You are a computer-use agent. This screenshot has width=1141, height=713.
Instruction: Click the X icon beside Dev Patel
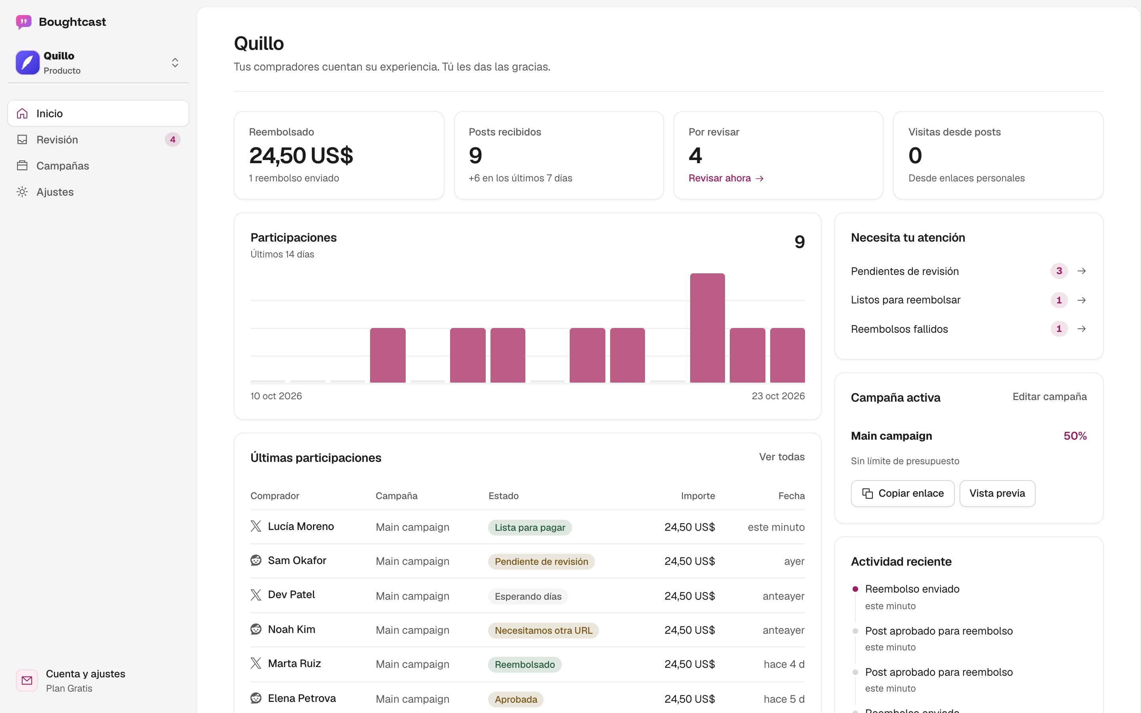(x=256, y=595)
